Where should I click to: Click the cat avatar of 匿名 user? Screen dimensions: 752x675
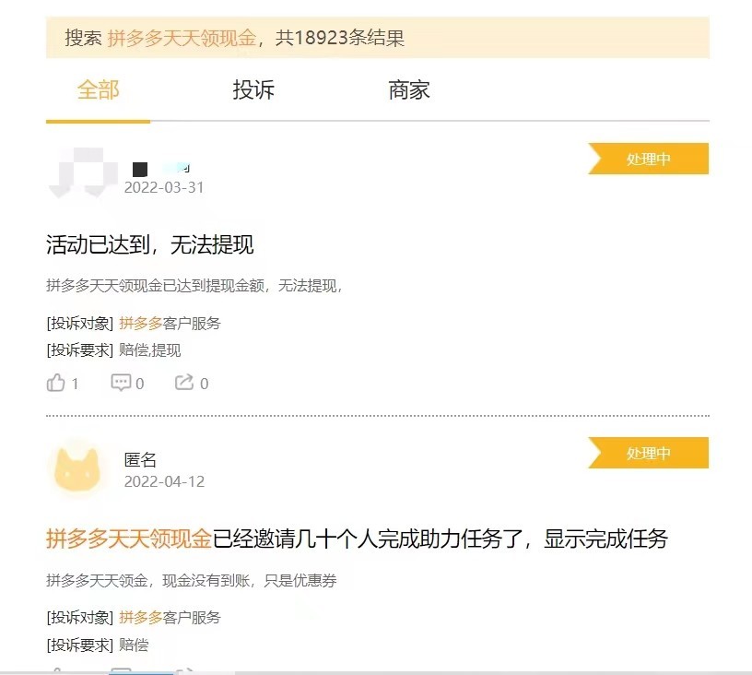[x=77, y=468]
